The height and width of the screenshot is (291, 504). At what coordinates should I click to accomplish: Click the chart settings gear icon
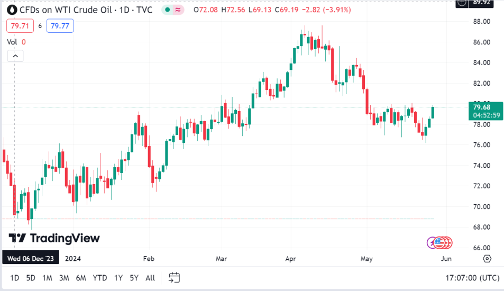487,259
